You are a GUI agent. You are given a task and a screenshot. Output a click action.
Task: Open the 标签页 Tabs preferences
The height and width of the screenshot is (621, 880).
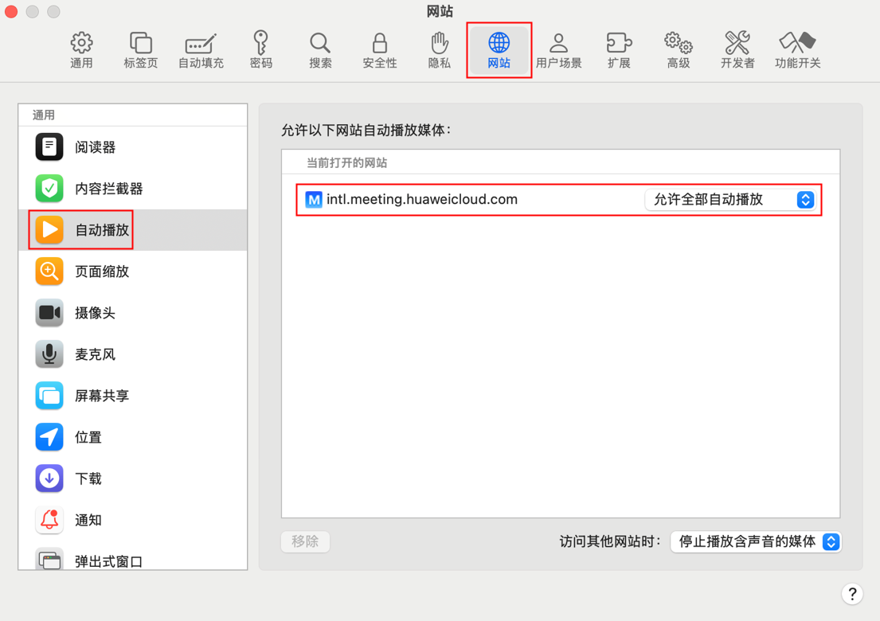tap(141, 50)
